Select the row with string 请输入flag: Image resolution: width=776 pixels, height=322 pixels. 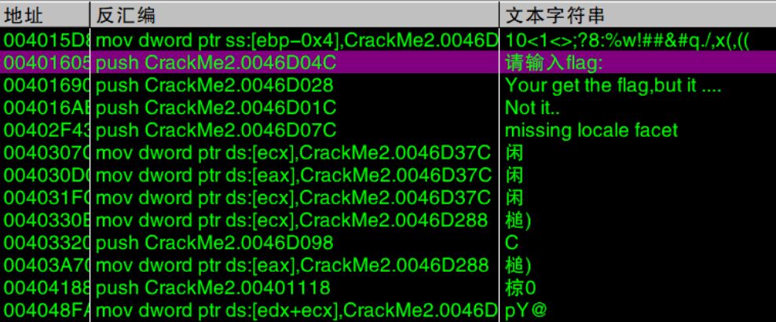[x=388, y=62]
